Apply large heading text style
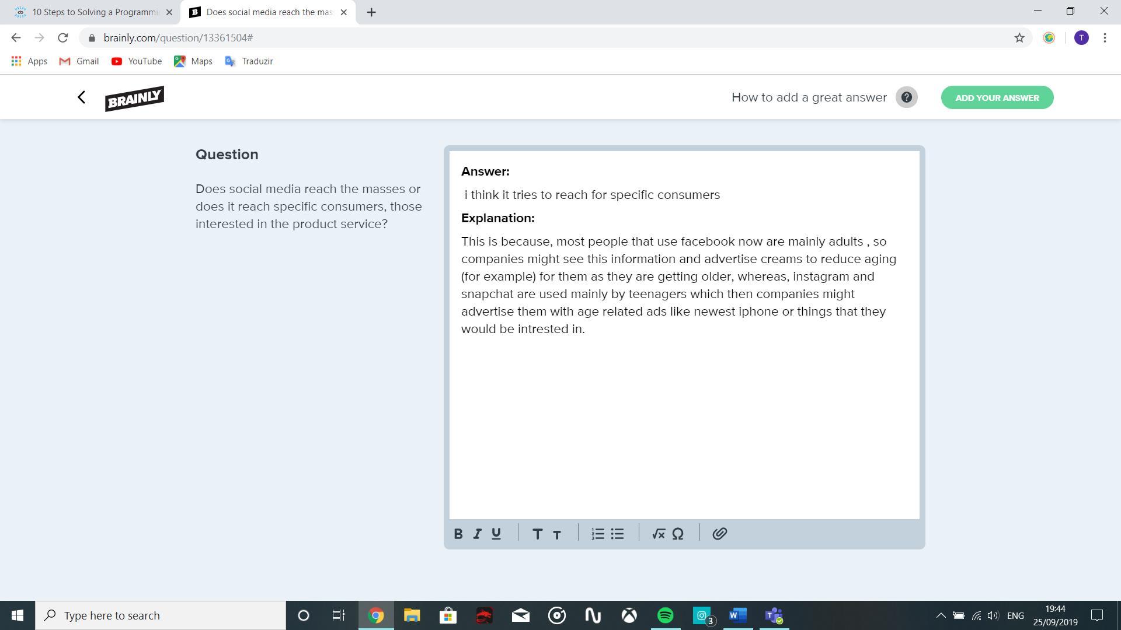This screenshot has height=630, width=1121. pyautogui.click(x=537, y=534)
